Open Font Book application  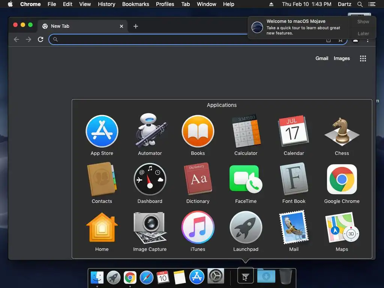click(x=294, y=179)
